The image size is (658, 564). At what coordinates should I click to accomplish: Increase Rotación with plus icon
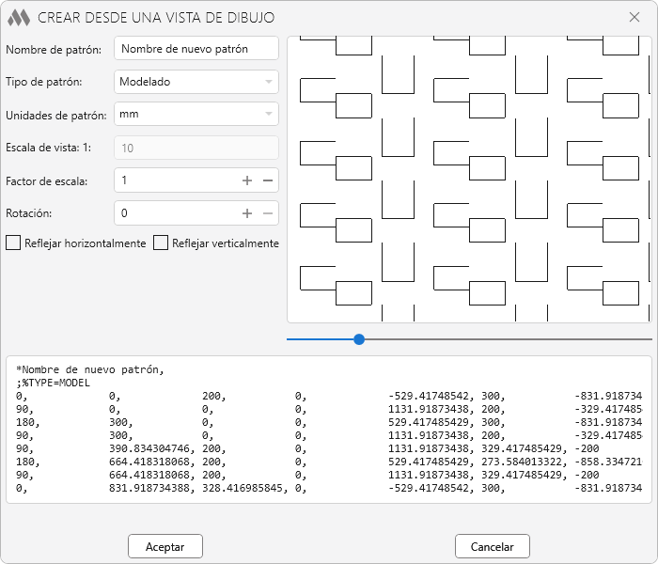247,213
